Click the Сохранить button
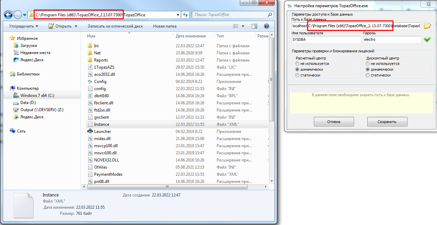437x225 pixels. [387, 122]
